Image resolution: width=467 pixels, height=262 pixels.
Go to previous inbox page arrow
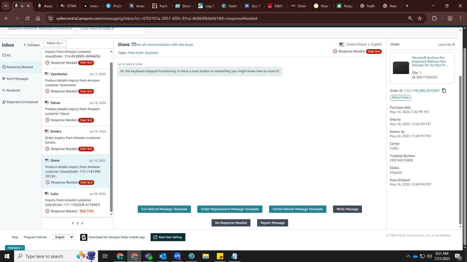(x=73, y=223)
